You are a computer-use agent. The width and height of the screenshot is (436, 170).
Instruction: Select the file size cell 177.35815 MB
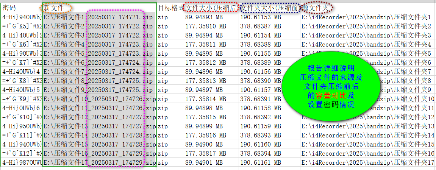pos(211,117)
